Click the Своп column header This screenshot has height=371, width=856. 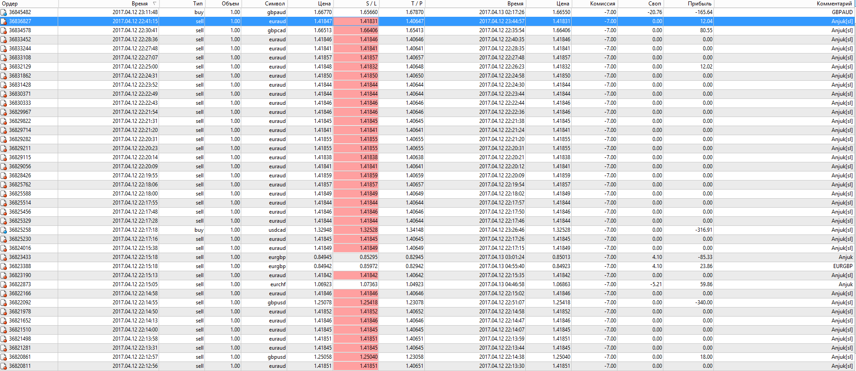coord(640,4)
